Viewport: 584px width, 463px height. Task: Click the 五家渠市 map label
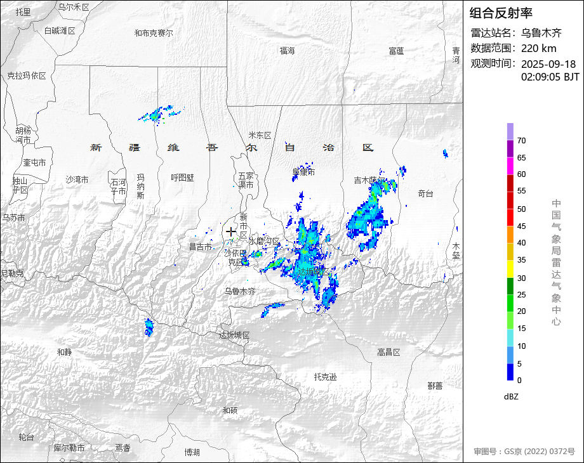(246, 180)
